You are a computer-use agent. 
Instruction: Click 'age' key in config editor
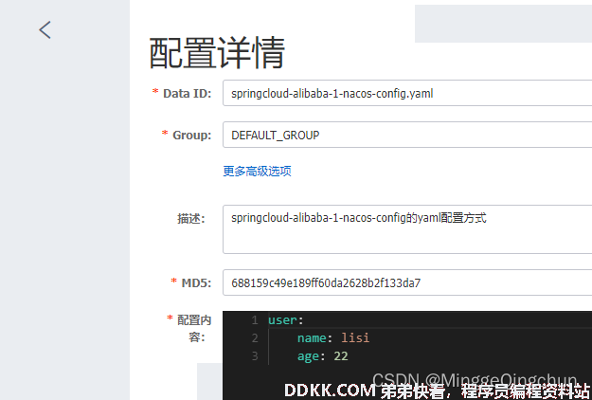308,356
